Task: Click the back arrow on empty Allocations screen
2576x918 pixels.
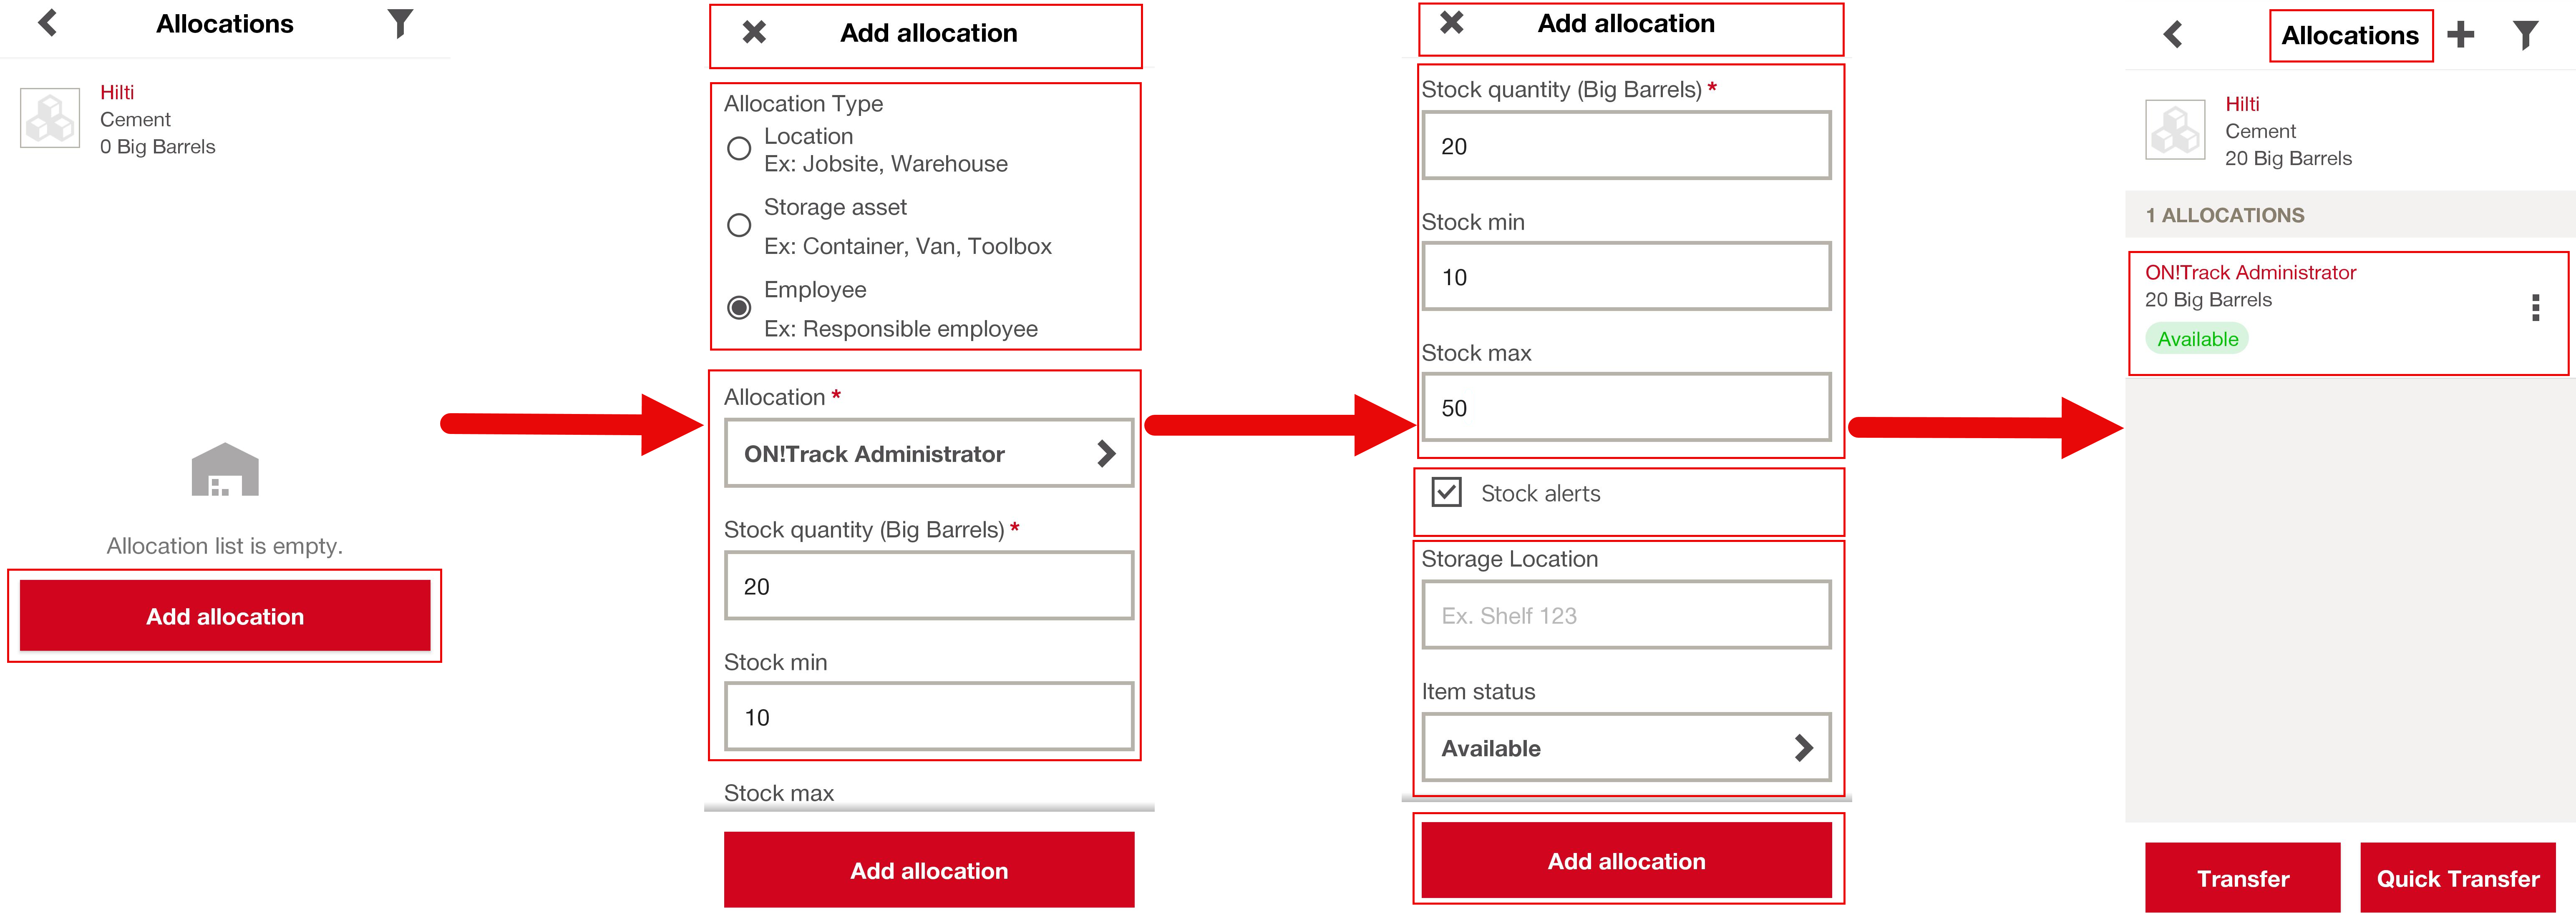Action: pyautogui.click(x=47, y=23)
